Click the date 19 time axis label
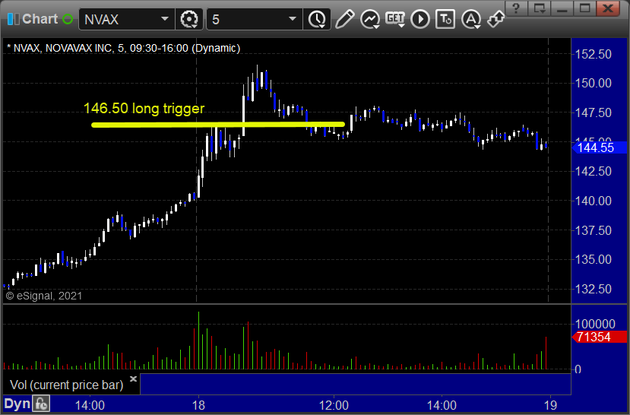 [550, 405]
